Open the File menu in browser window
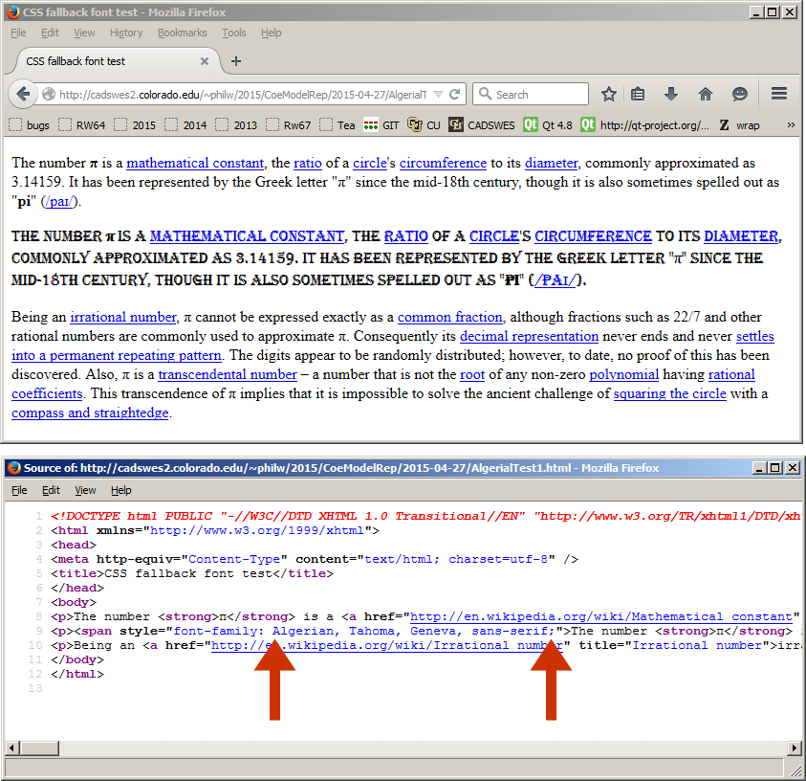Screen dimensions: 806x781 coord(18,33)
